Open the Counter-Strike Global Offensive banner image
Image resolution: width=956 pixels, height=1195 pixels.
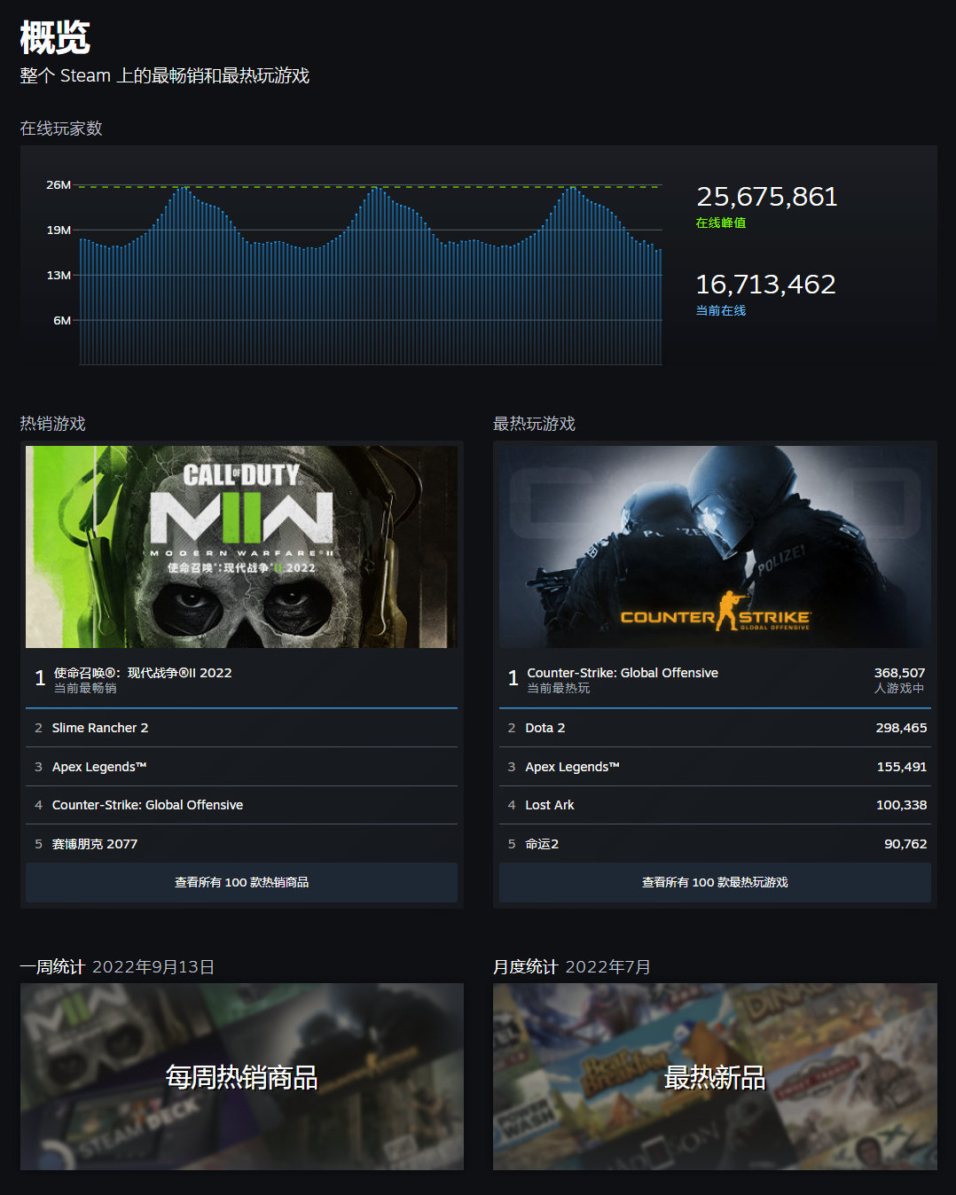[x=715, y=546]
